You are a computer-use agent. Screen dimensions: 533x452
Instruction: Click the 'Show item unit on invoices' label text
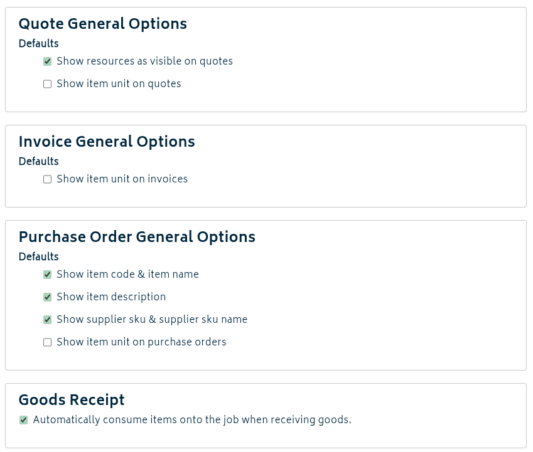point(122,179)
